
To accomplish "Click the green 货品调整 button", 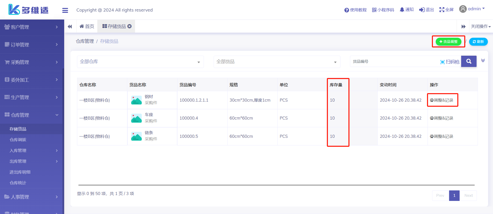I will (x=448, y=42).
